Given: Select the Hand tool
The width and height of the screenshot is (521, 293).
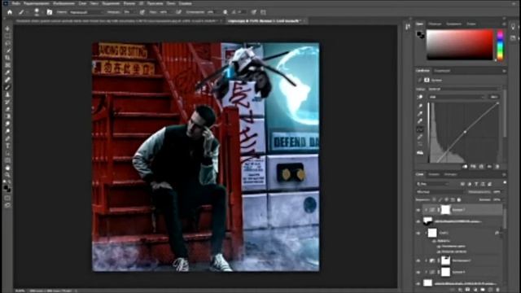Looking at the screenshot, I should (x=7, y=168).
